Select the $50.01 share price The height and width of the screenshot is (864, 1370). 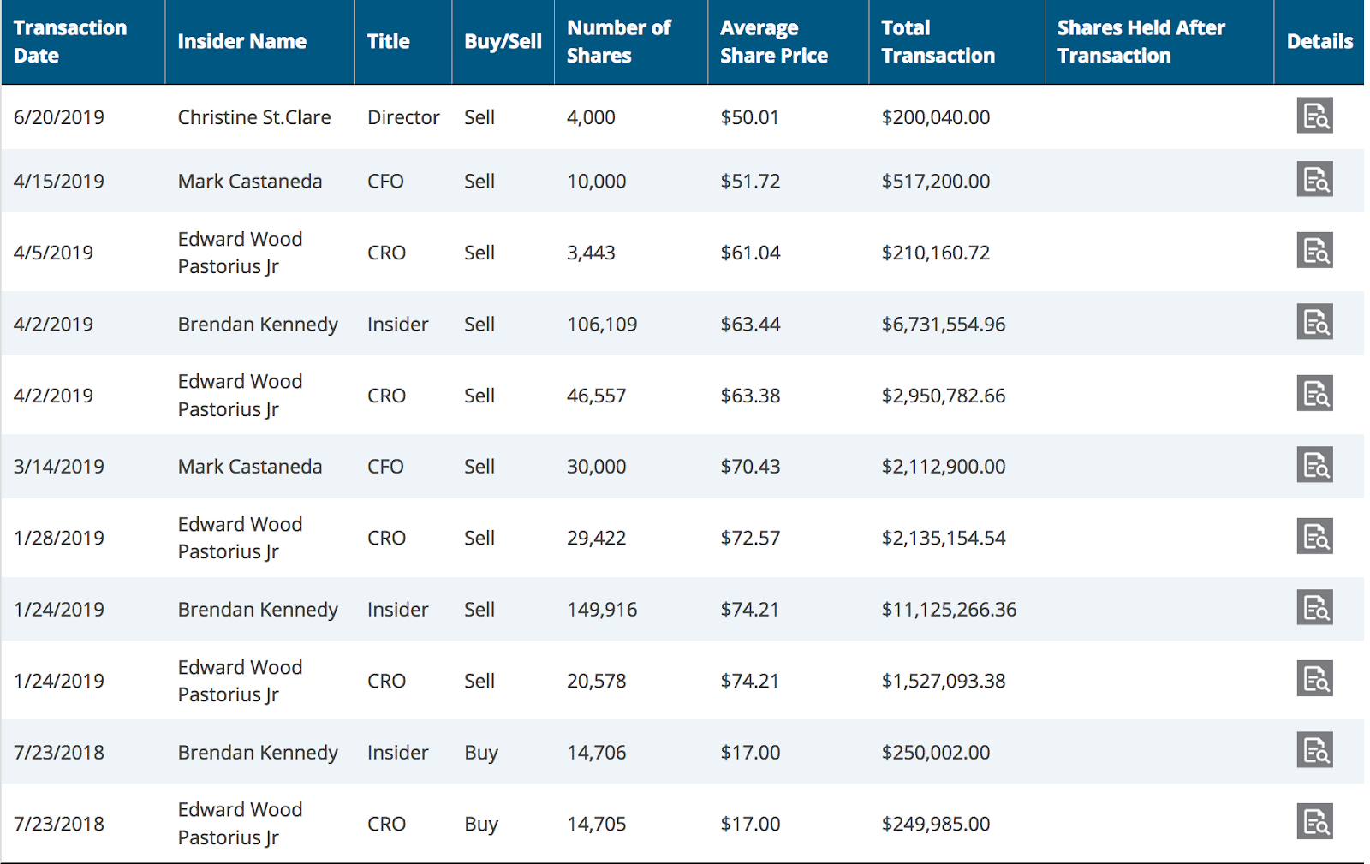750,117
